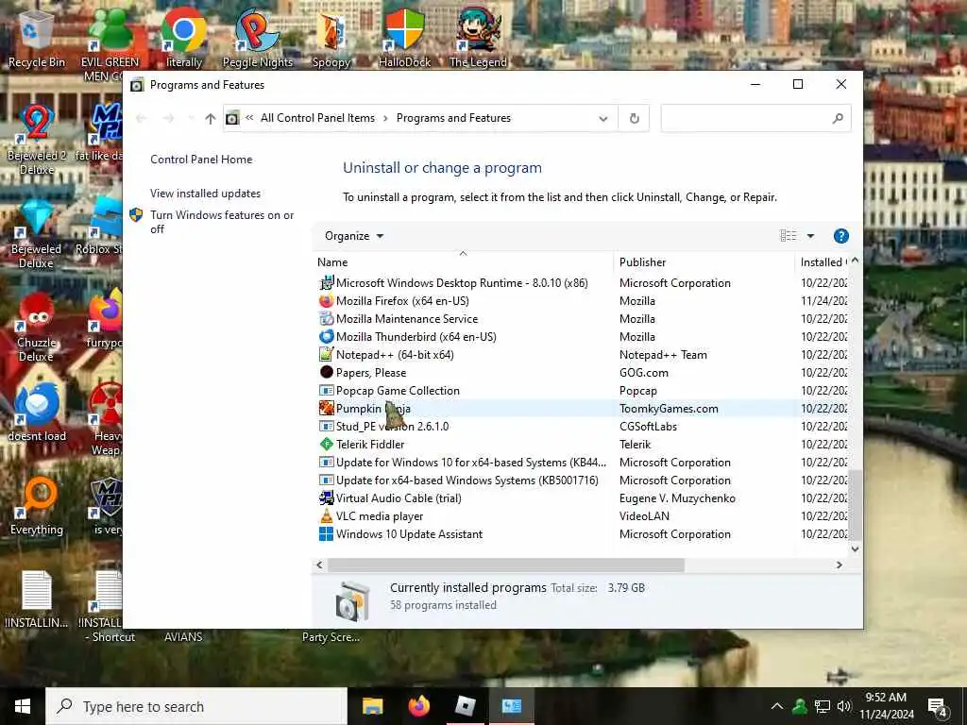This screenshot has height=725, width=967.
Task: Click the Mozilla Firefox program icon in list
Action: click(x=326, y=301)
